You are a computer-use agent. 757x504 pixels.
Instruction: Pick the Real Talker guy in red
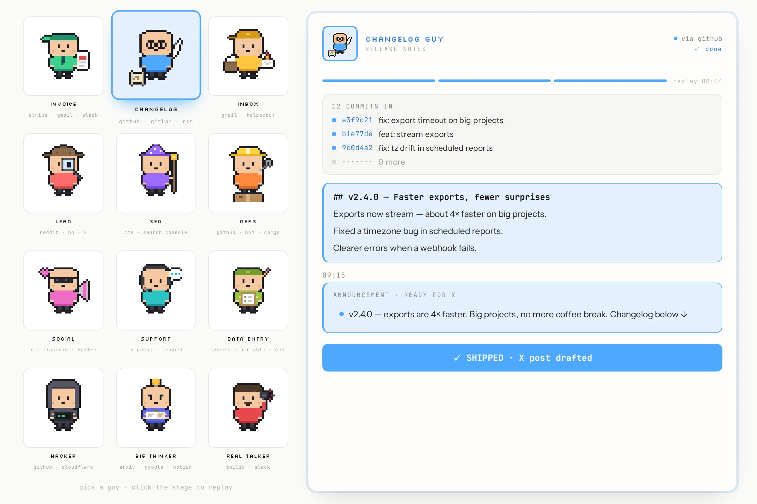248,407
